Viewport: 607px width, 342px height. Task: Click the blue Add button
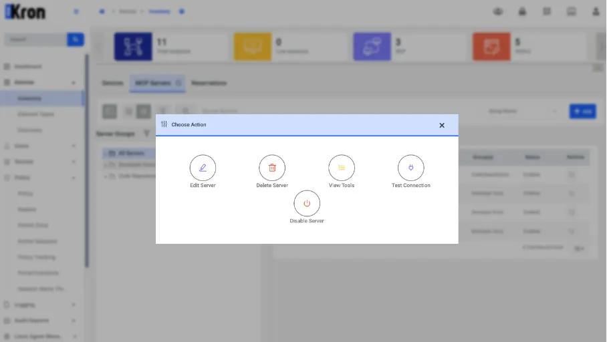[x=583, y=112]
